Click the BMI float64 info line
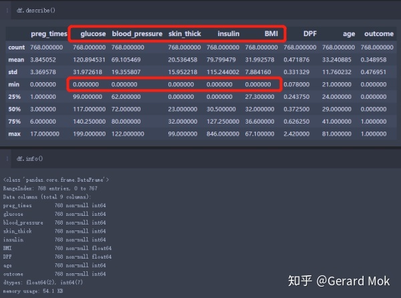Image resolution: width=401 pixels, height=298 pixels. 57,248
